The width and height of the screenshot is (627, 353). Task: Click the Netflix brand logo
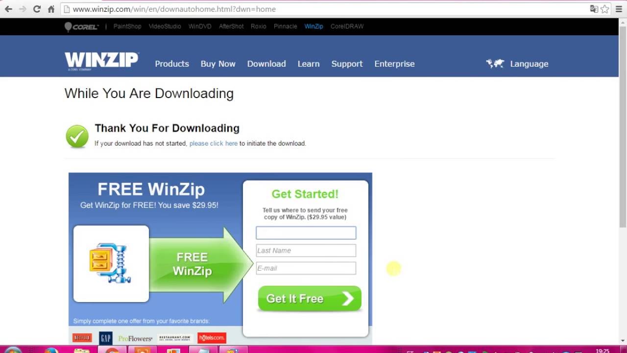[82, 338]
